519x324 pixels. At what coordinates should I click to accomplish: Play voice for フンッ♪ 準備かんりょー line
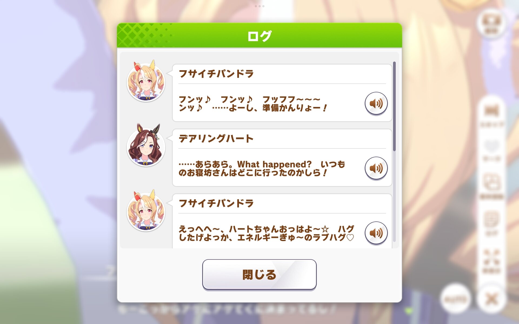pyautogui.click(x=376, y=103)
